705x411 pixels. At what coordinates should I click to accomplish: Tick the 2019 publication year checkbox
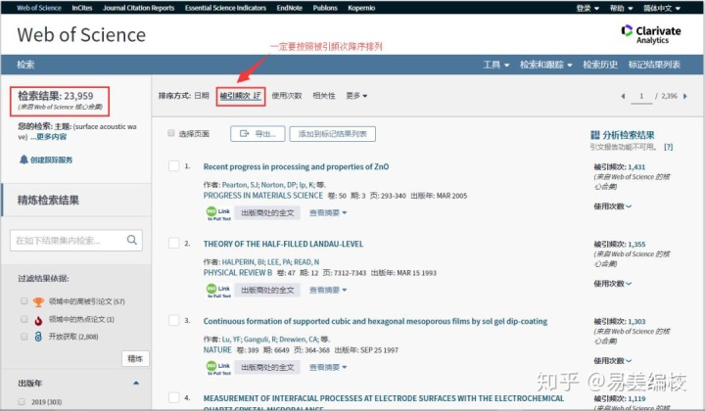[x=22, y=401]
